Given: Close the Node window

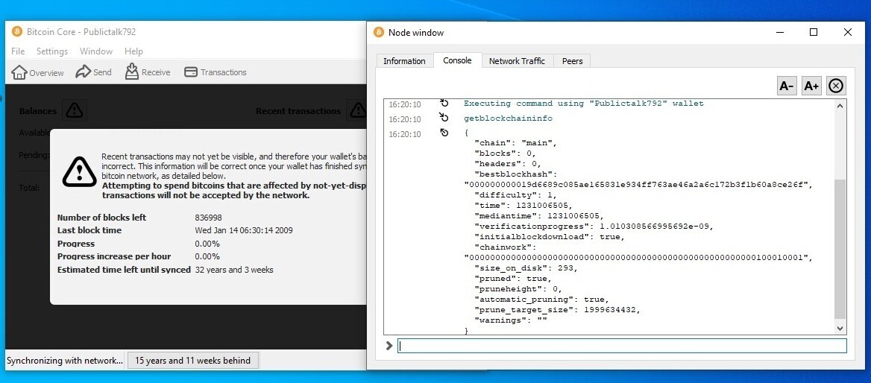Looking at the screenshot, I should point(848,32).
